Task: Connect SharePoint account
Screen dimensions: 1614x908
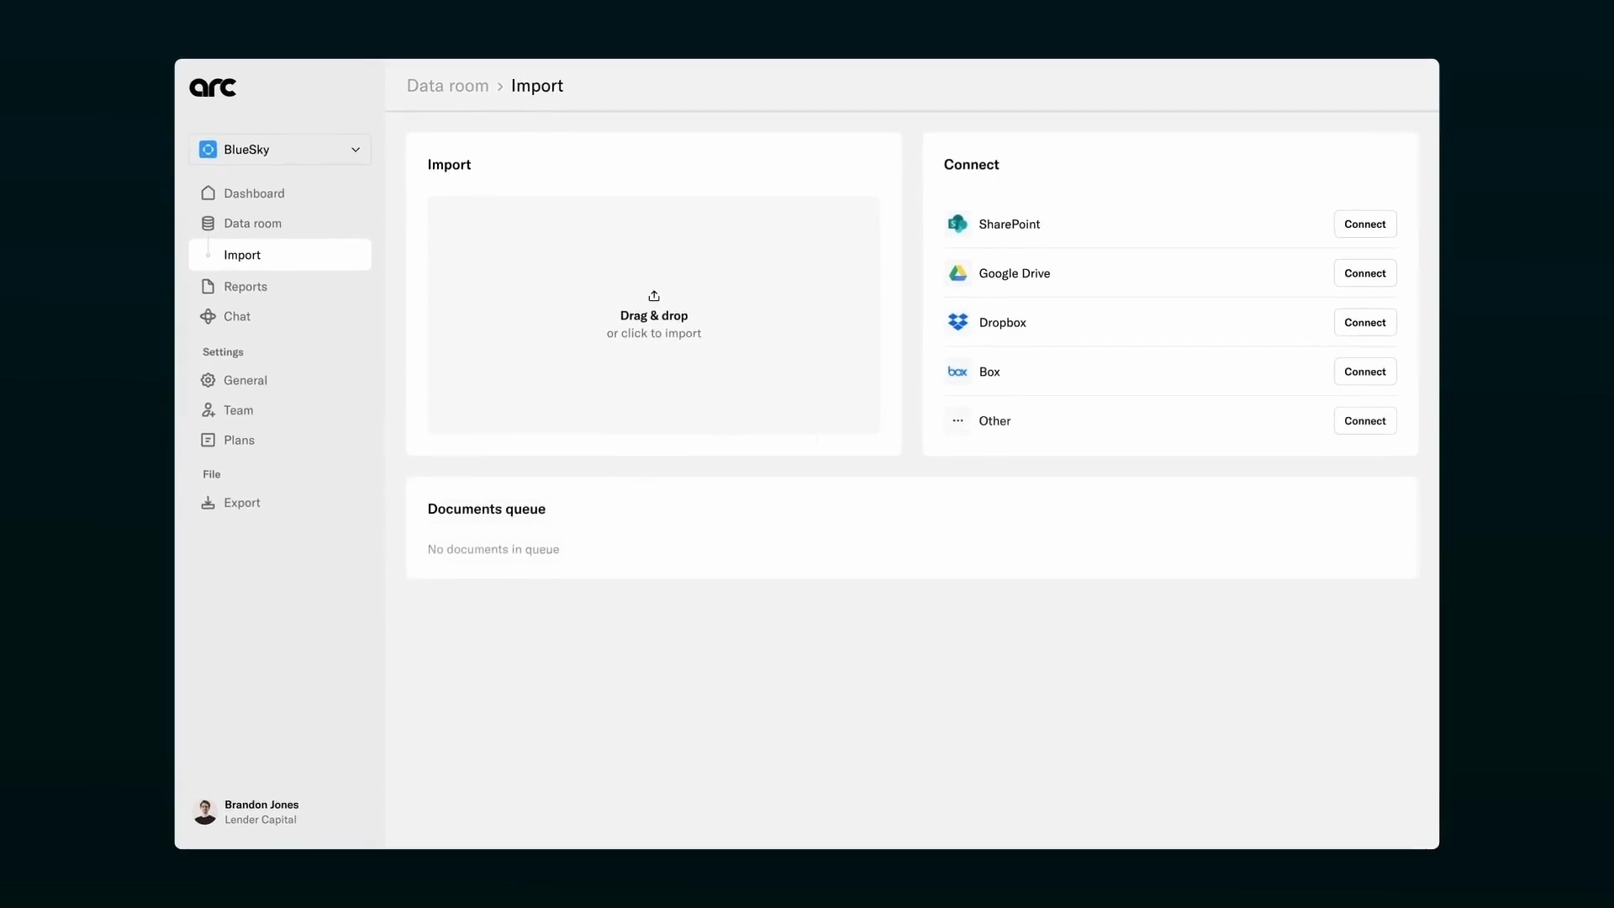Action: pos(1364,224)
